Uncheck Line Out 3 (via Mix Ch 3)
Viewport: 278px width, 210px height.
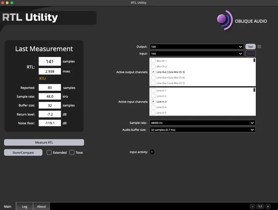coord(153,72)
